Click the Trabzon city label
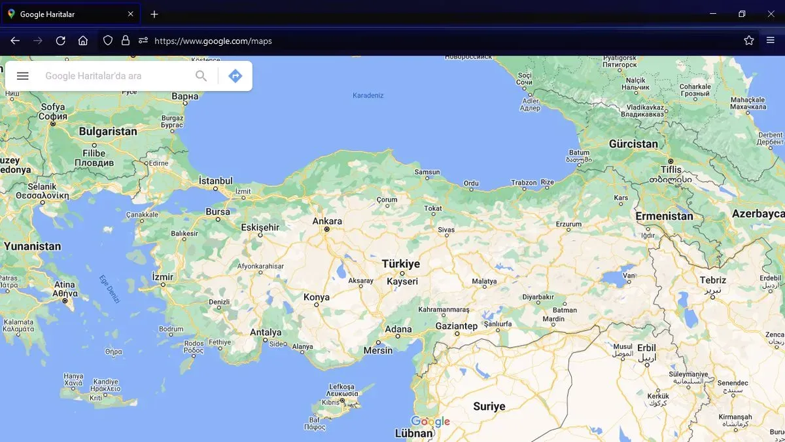Viewport: 785px width, 442px height. [x=524, y=183]
